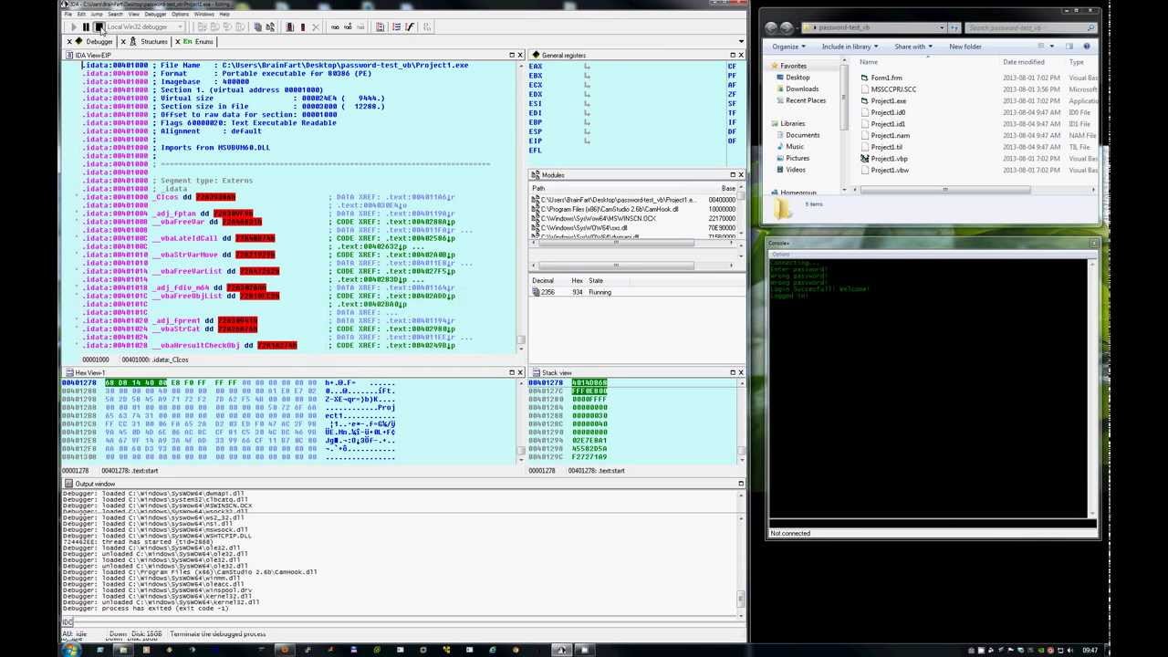Click Forward button in Explorer window
This screenshot has width=1168, height=657.
click(x=787, y=27)
